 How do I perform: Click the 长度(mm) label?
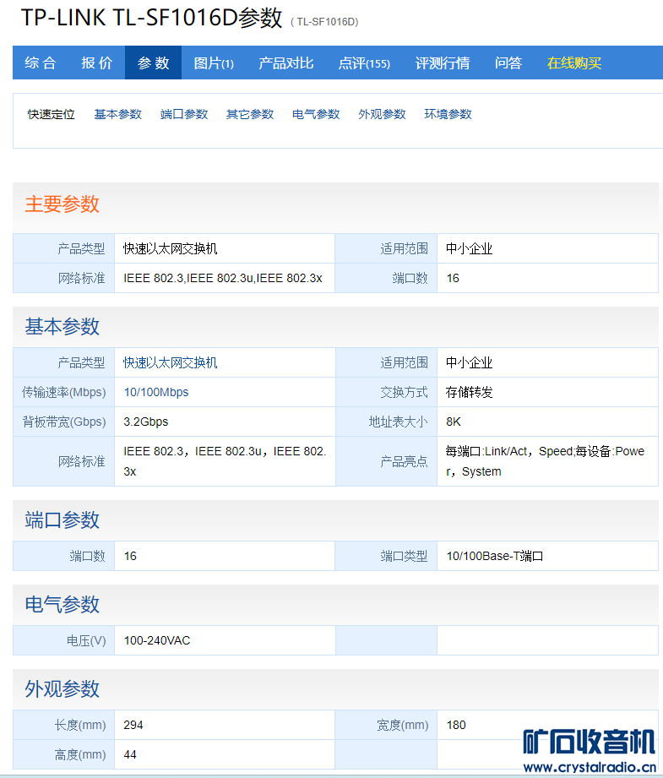pyautogui.click(x=80, y=725)
